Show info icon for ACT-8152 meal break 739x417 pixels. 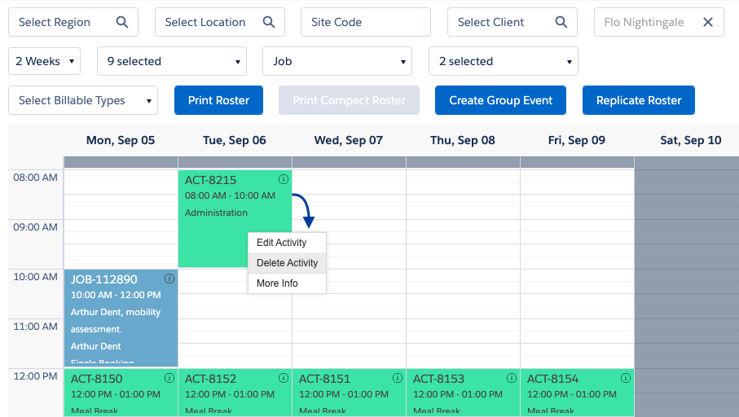(284, 378)
